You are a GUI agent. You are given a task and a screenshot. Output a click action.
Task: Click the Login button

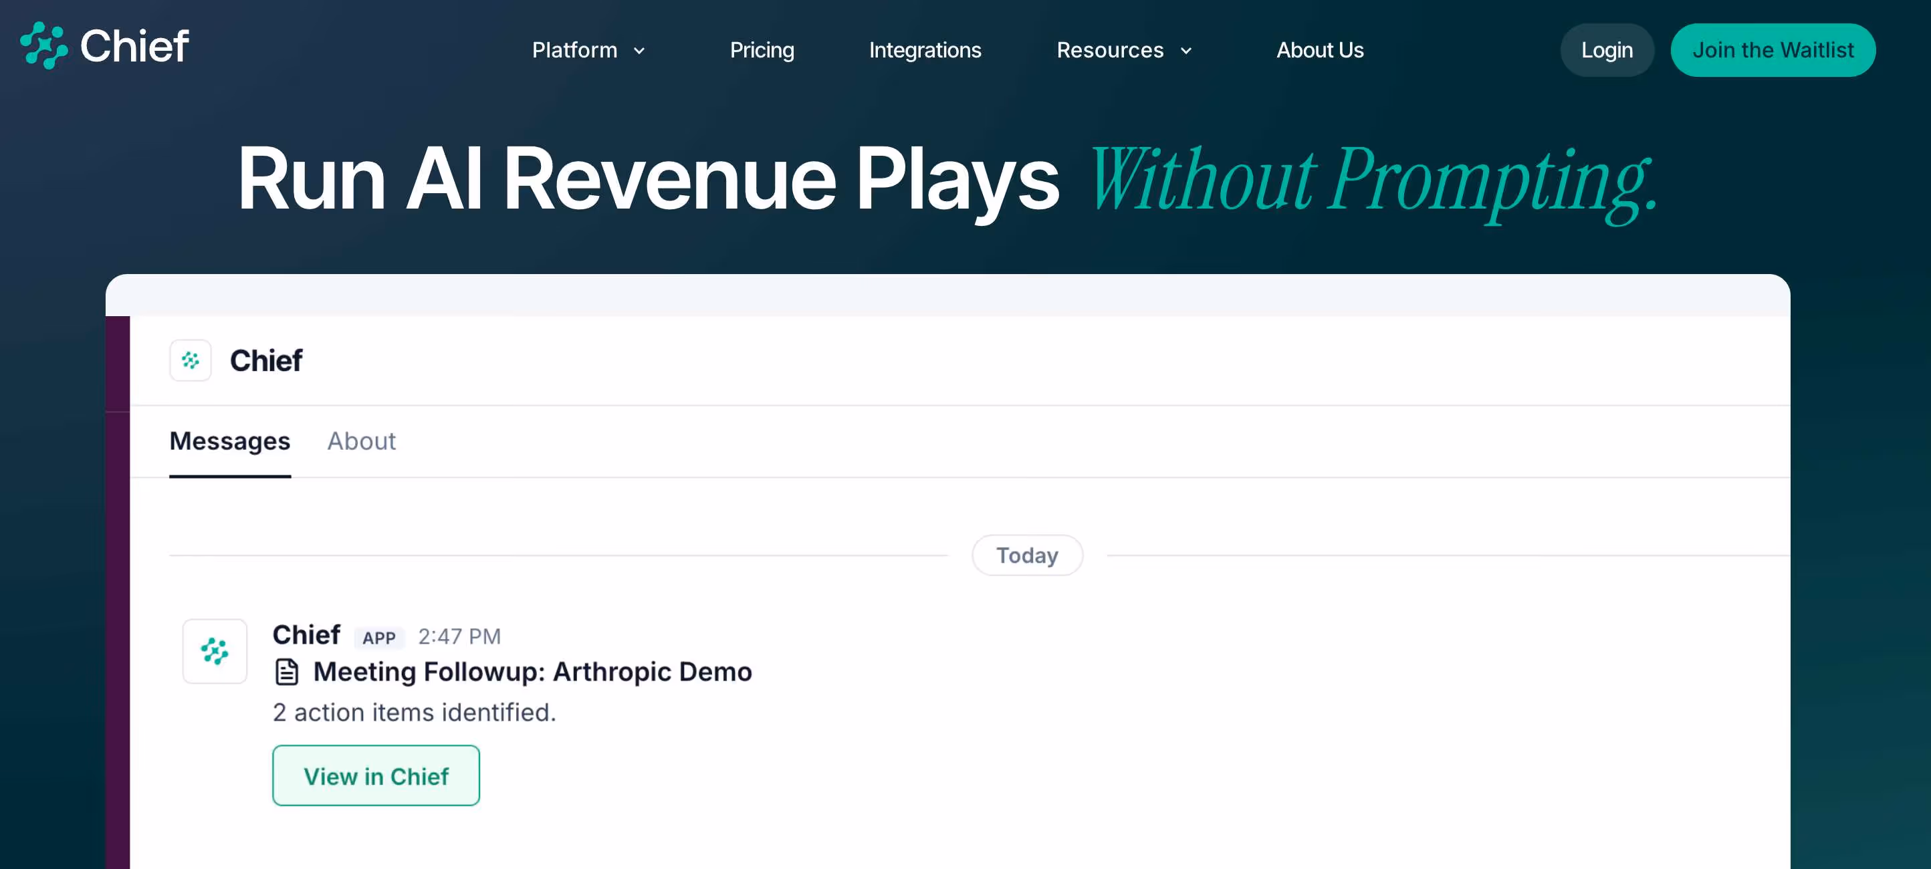pyautogui.click(x=1607, y=50)
